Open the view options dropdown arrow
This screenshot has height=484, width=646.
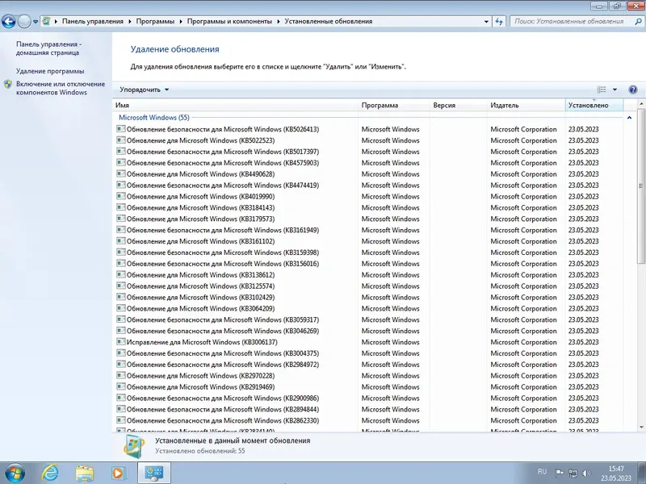615,90
